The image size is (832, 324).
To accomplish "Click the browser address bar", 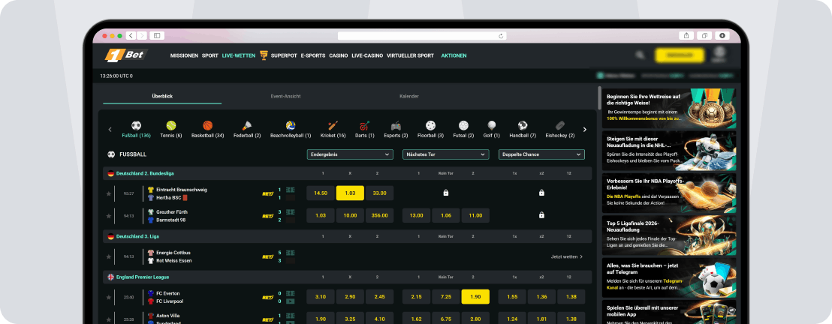I will click(x=422, y=36).
